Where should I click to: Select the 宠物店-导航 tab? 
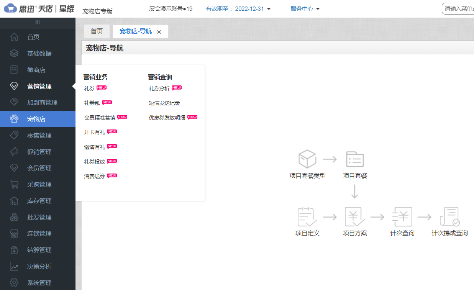tap(135, 31)
